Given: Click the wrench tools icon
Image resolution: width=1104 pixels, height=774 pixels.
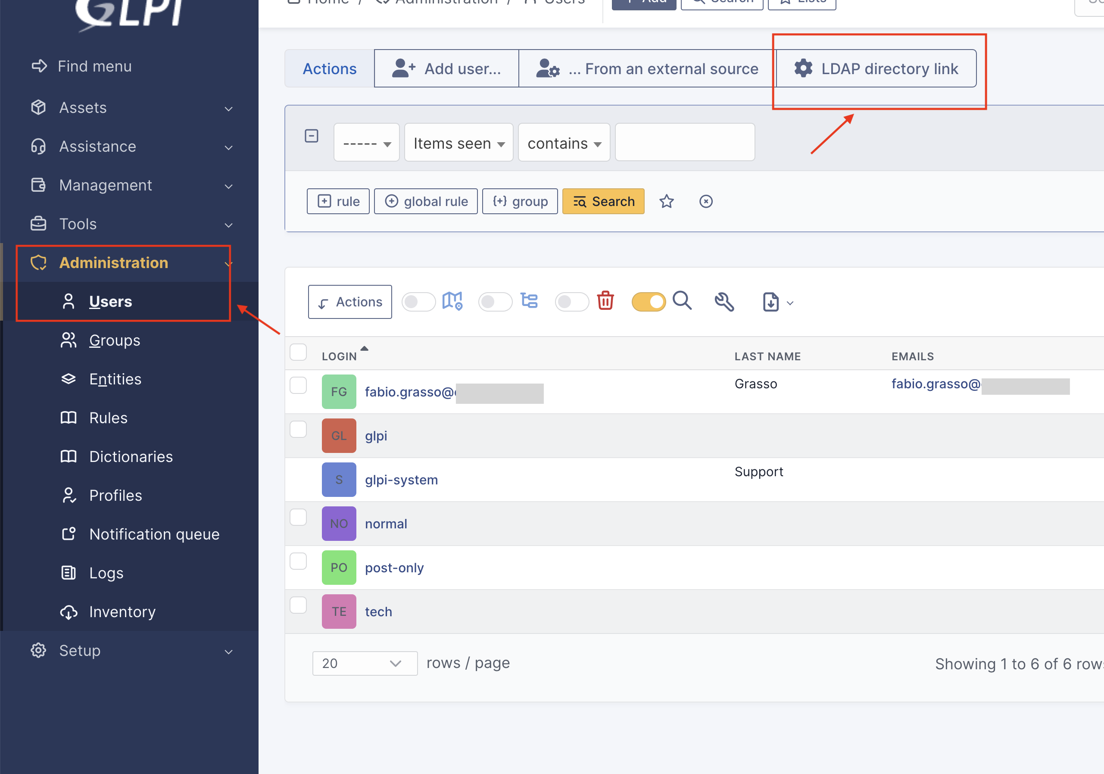Looking at the screenshot, I should click(724, 302).
